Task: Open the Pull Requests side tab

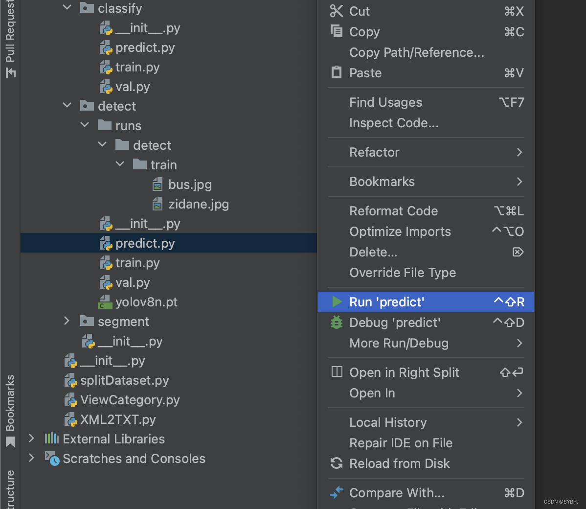Action: click(10, 37)
